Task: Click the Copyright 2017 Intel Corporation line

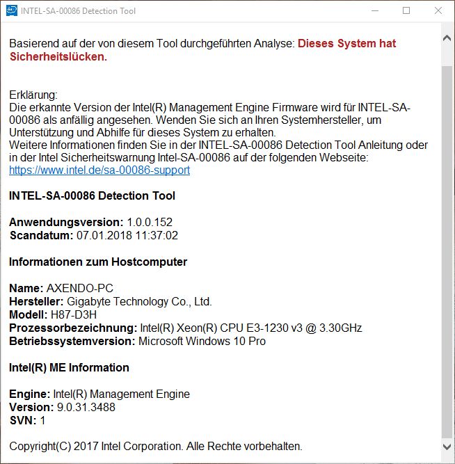Action: coord(156,446)
